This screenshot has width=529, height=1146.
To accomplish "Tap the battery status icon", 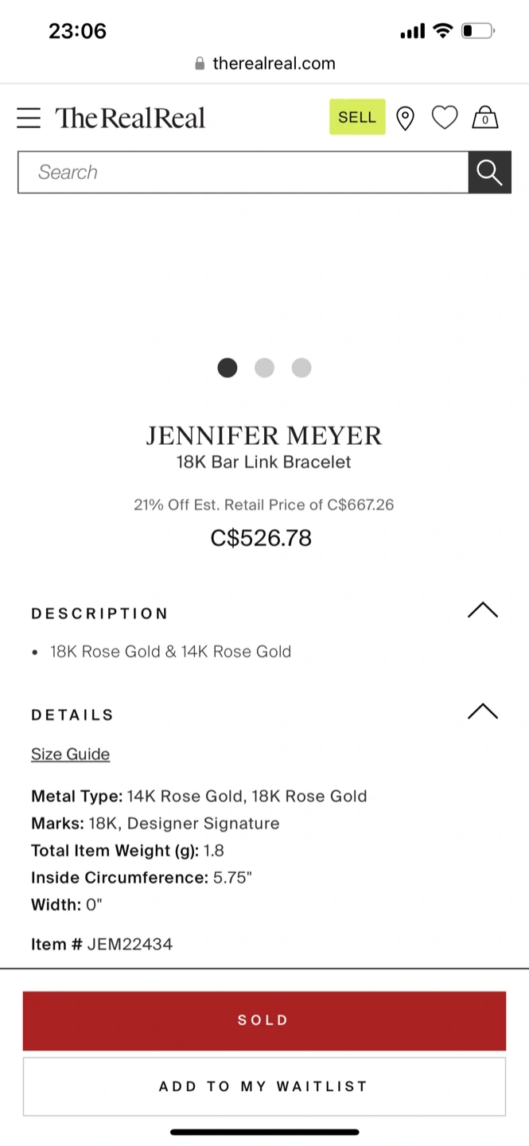I will 478,31.
